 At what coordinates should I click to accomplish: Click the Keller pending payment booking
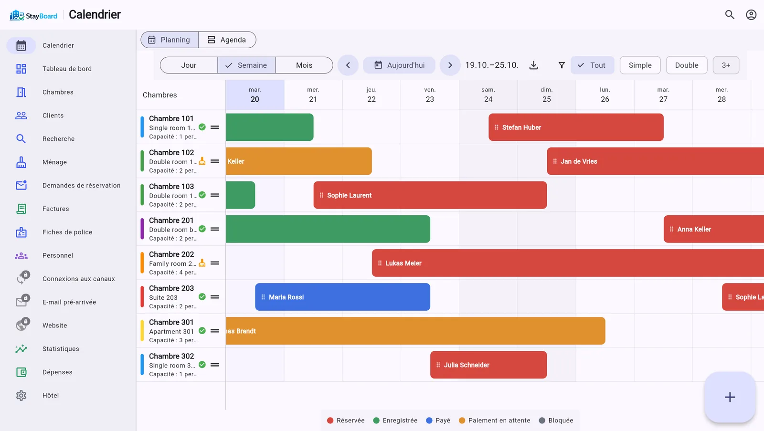point(299,161)
